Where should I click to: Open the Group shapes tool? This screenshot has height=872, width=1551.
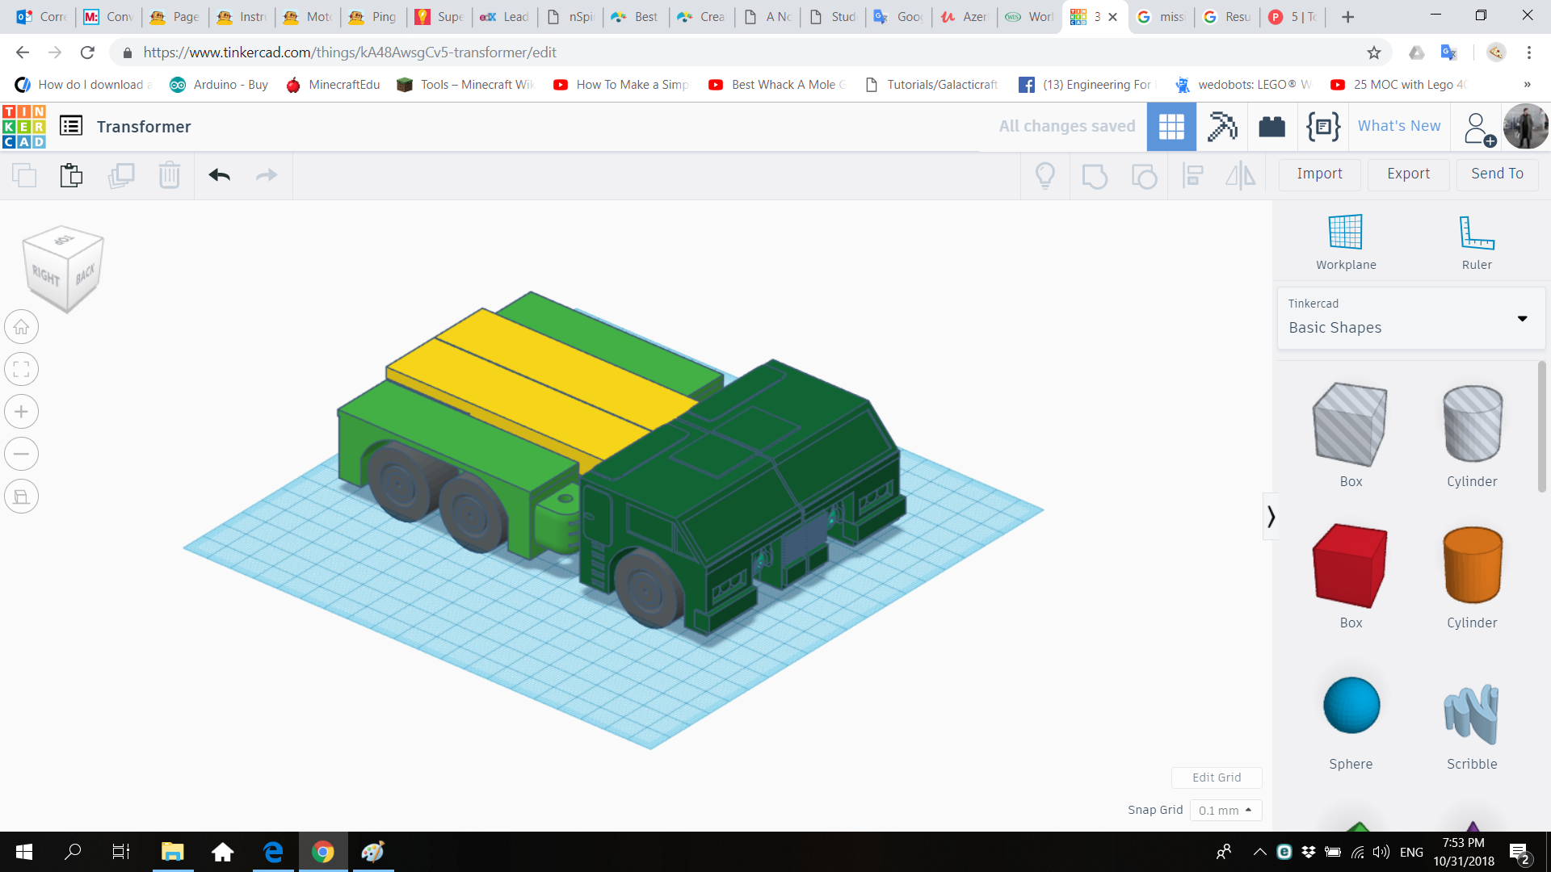[x=1095, y=175]
